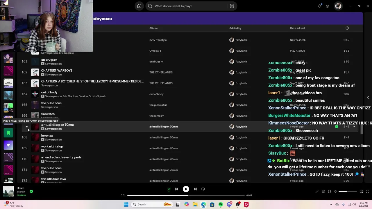372x209 pixels.
Task: Click album art for 'out of body' track
Action: (35, 94)
